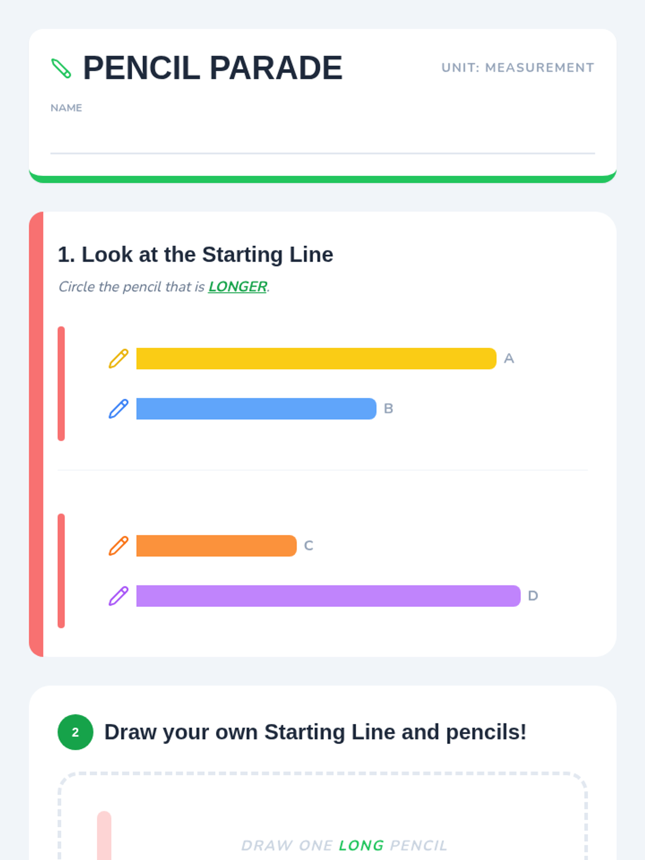Click the green number 2 badge
Screen dimensions: 645x860
(x=75, y=732)
